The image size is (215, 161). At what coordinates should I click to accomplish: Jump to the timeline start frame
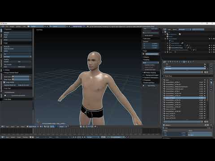[73, 137]
